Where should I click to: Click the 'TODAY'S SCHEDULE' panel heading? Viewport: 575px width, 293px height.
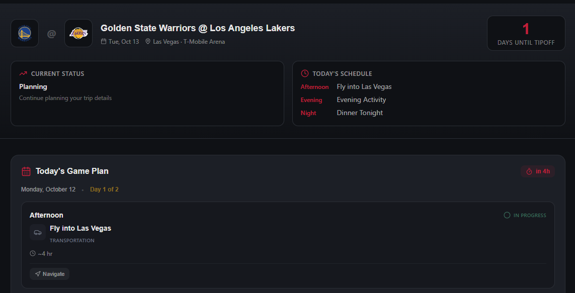click(x=342, y=73)
